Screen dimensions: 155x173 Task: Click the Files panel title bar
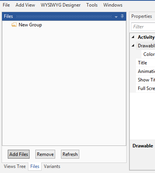point(64,16)
